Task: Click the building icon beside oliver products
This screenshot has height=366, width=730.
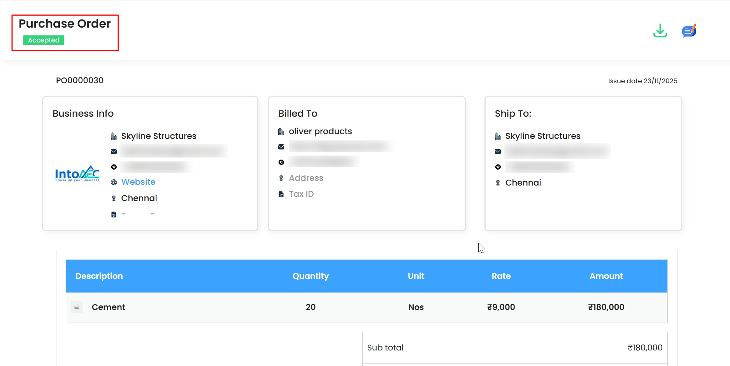Action: coord(281,132)
